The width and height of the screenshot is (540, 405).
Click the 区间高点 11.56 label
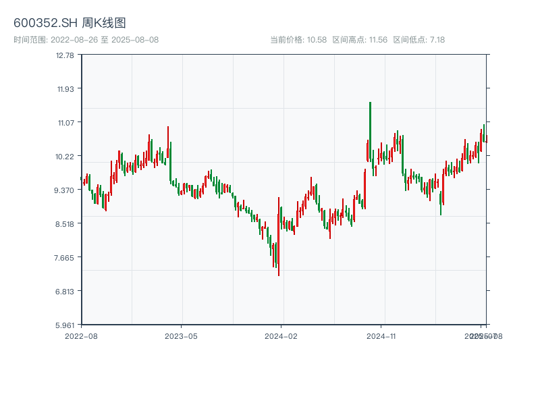tap(360, 40)
